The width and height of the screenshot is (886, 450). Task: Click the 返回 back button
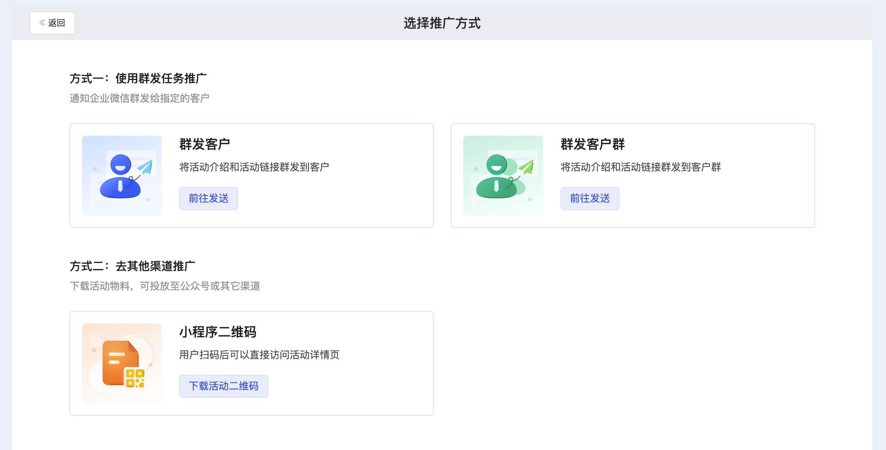point(52,23)
